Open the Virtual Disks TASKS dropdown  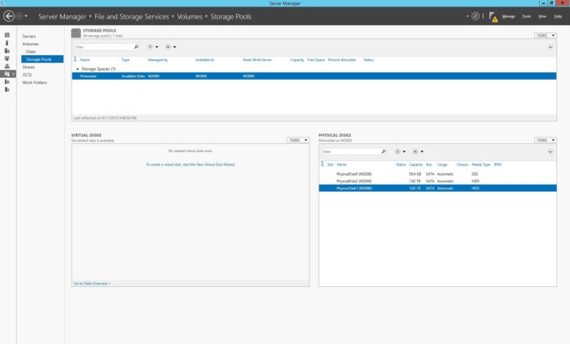298,140
